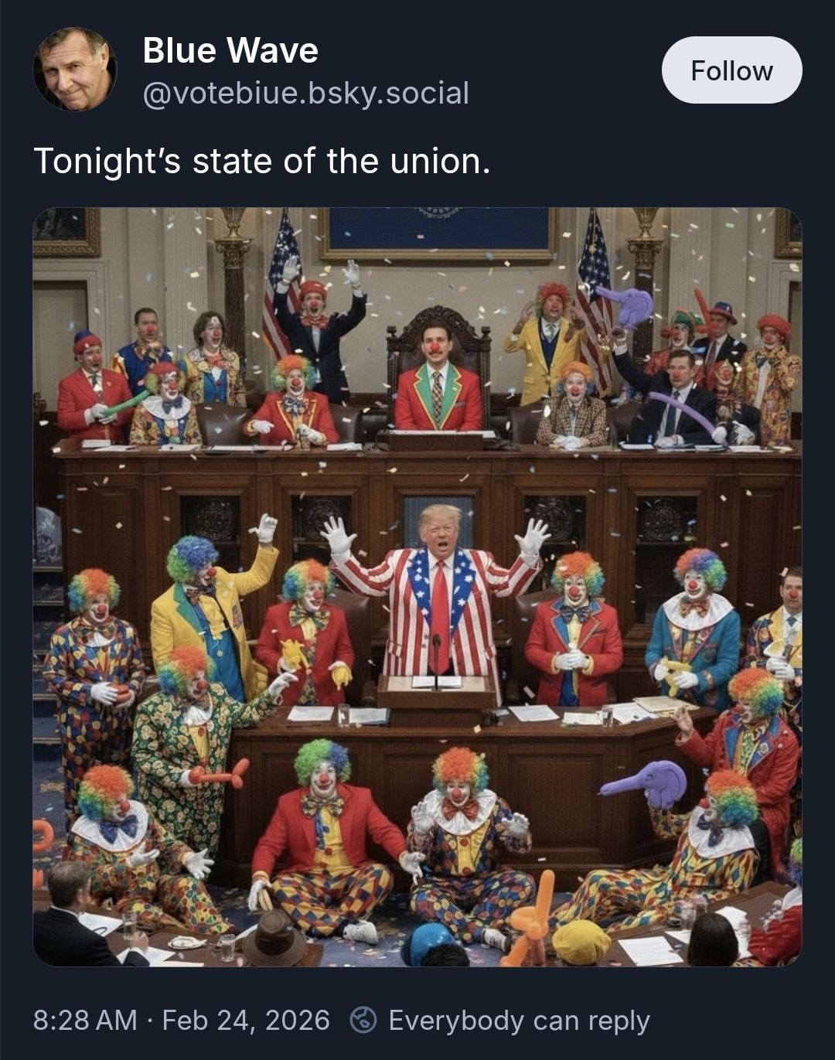Image resolution: width=835 pixels, height=1060 pixels.
Task: Open the @votebiue.bsky.social handle link
Action: (x=306, y=93)
